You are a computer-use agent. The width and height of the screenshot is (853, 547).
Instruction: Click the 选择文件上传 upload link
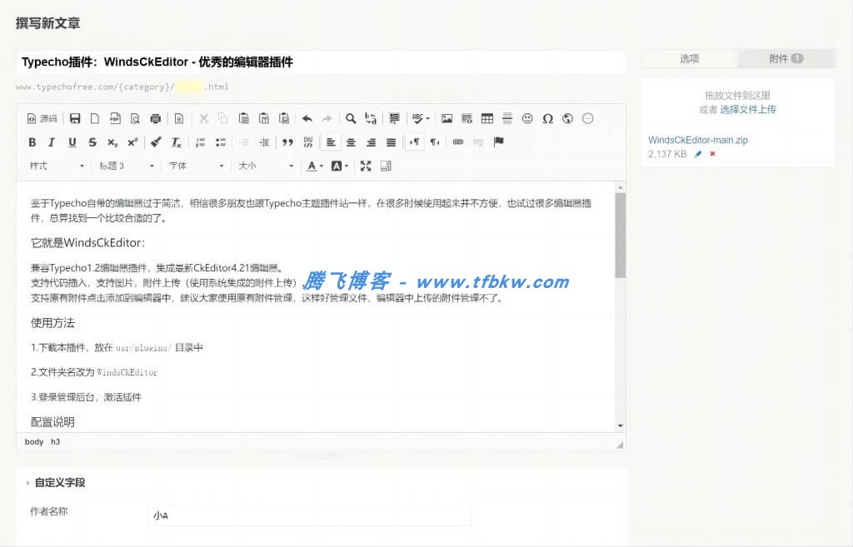click(x=751, y=108)
